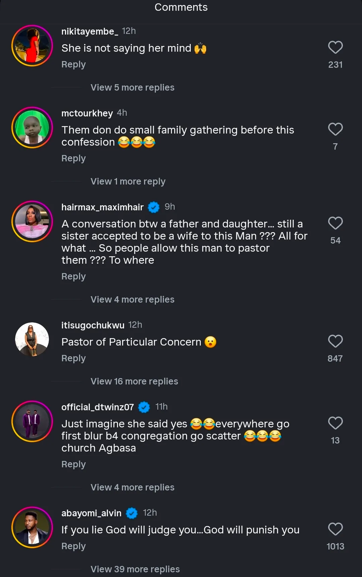This screenshot has width=362, height=577.
Task: Like mctourkhey's comment with the heart
Action: tap(335, 129)
